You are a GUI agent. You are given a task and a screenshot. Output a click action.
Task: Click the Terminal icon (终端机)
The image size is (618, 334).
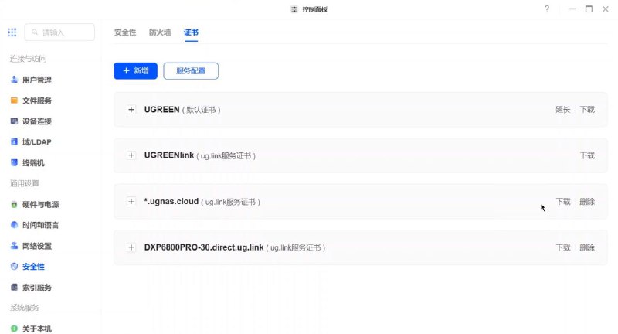(14, 162)
